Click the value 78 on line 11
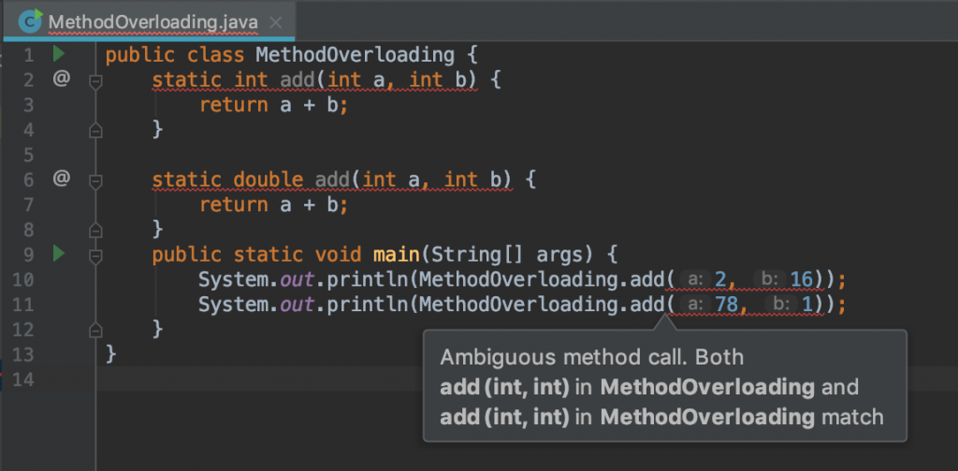The width and height of the screenshot is (958, 471). (x=726, y=305)
